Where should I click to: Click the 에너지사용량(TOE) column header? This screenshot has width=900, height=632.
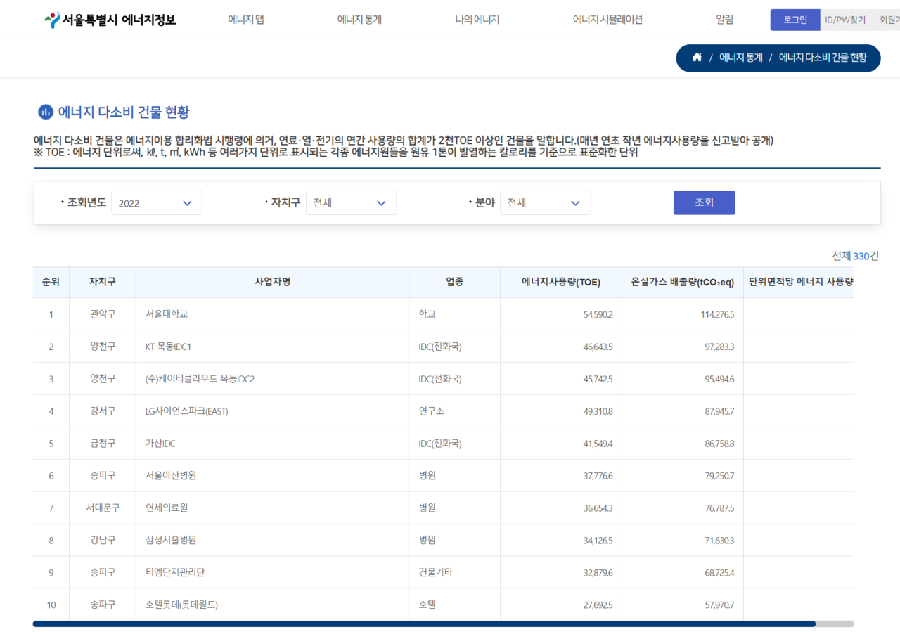(560, 282)
